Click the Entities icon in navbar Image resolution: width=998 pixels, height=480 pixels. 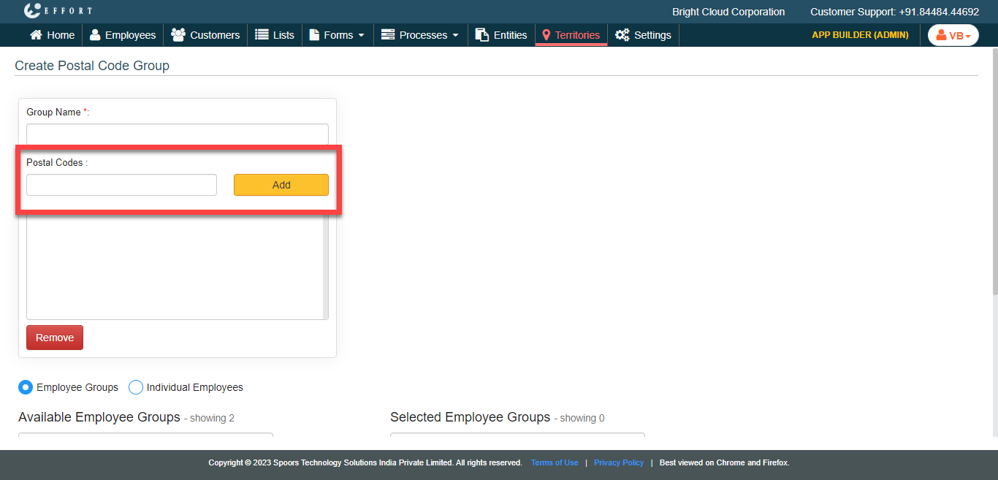click(x=481, y=35)
